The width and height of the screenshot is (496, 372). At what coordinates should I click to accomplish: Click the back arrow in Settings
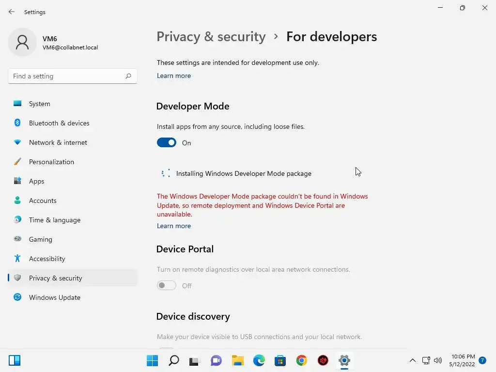click(12, 12)
